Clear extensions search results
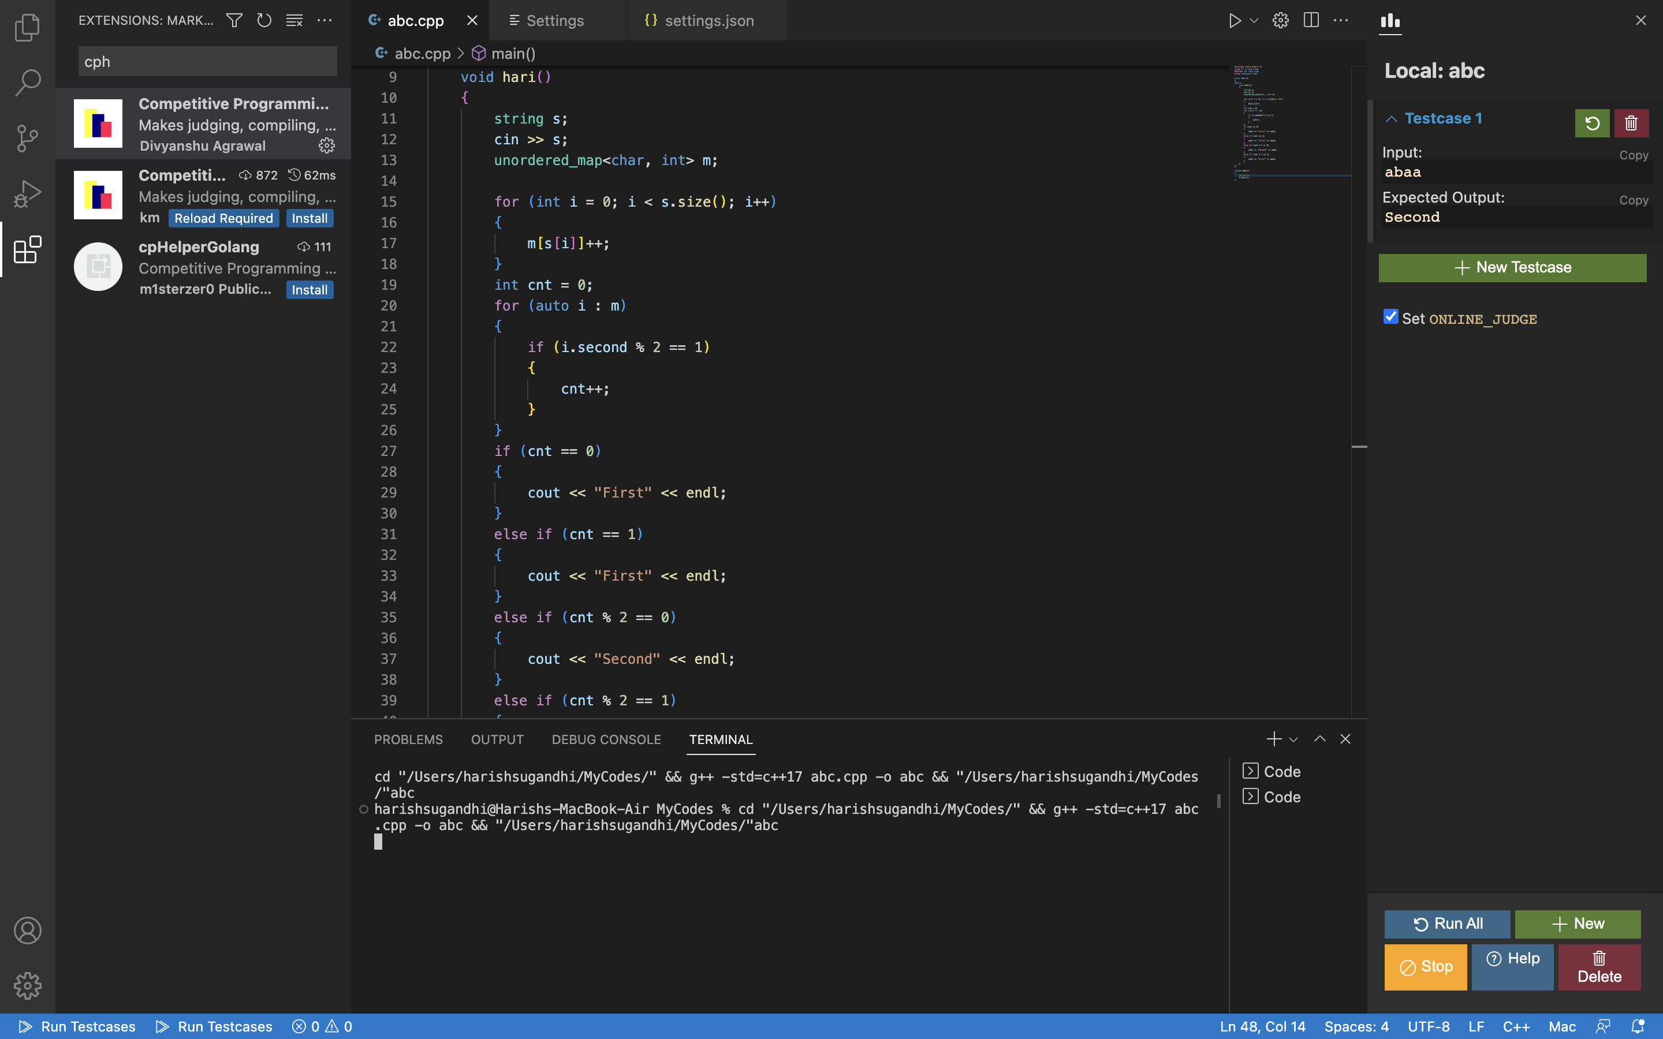The height and width of the screenshot is (1039, 1663). (294, 21)
